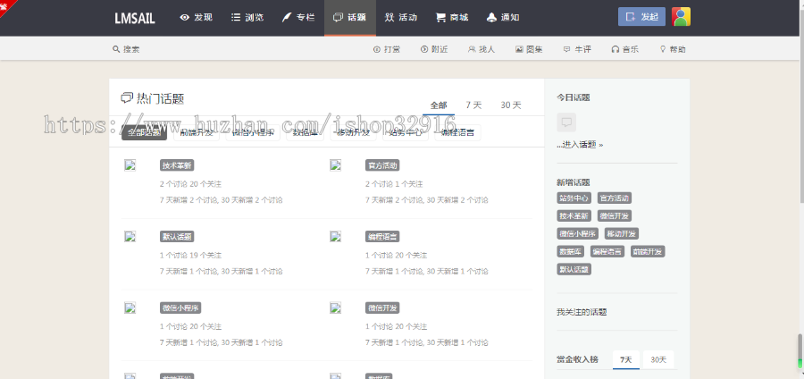Filter topics by 编程语言 category tag
Image resolution: width=804 pixels, height=379 pixels.
tap(458, 132)
